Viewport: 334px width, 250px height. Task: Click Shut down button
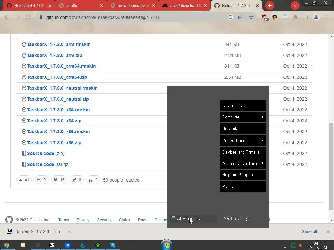tap(237, 219)
